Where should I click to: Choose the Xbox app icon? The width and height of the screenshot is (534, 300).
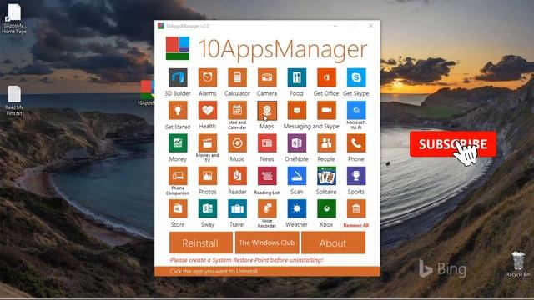click(x=326, y=208)
